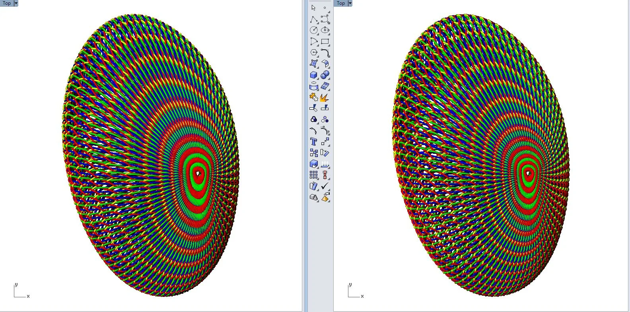Image resolution: width=630 pixels, height=312 pixels.
Task: Click the blue tilted panels icon
Action: click(314, 186)
